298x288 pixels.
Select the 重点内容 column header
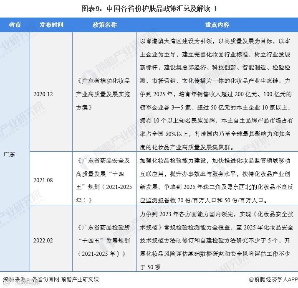[217, 25]
